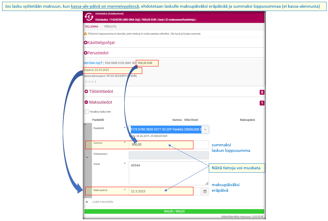
Task: Enable the Hyväksy lasku heti checkbox
Action: coord(87,112)
